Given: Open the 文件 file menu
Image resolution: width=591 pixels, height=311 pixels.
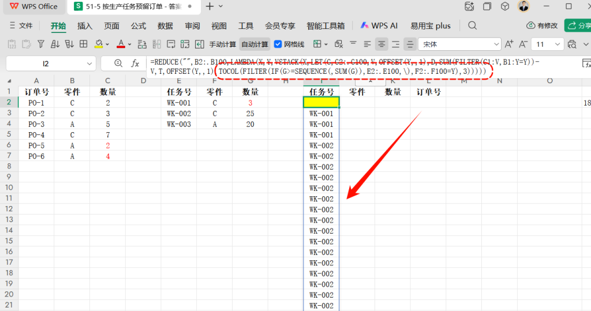Looking at the screenshot, I should click(x=21, y=25).
